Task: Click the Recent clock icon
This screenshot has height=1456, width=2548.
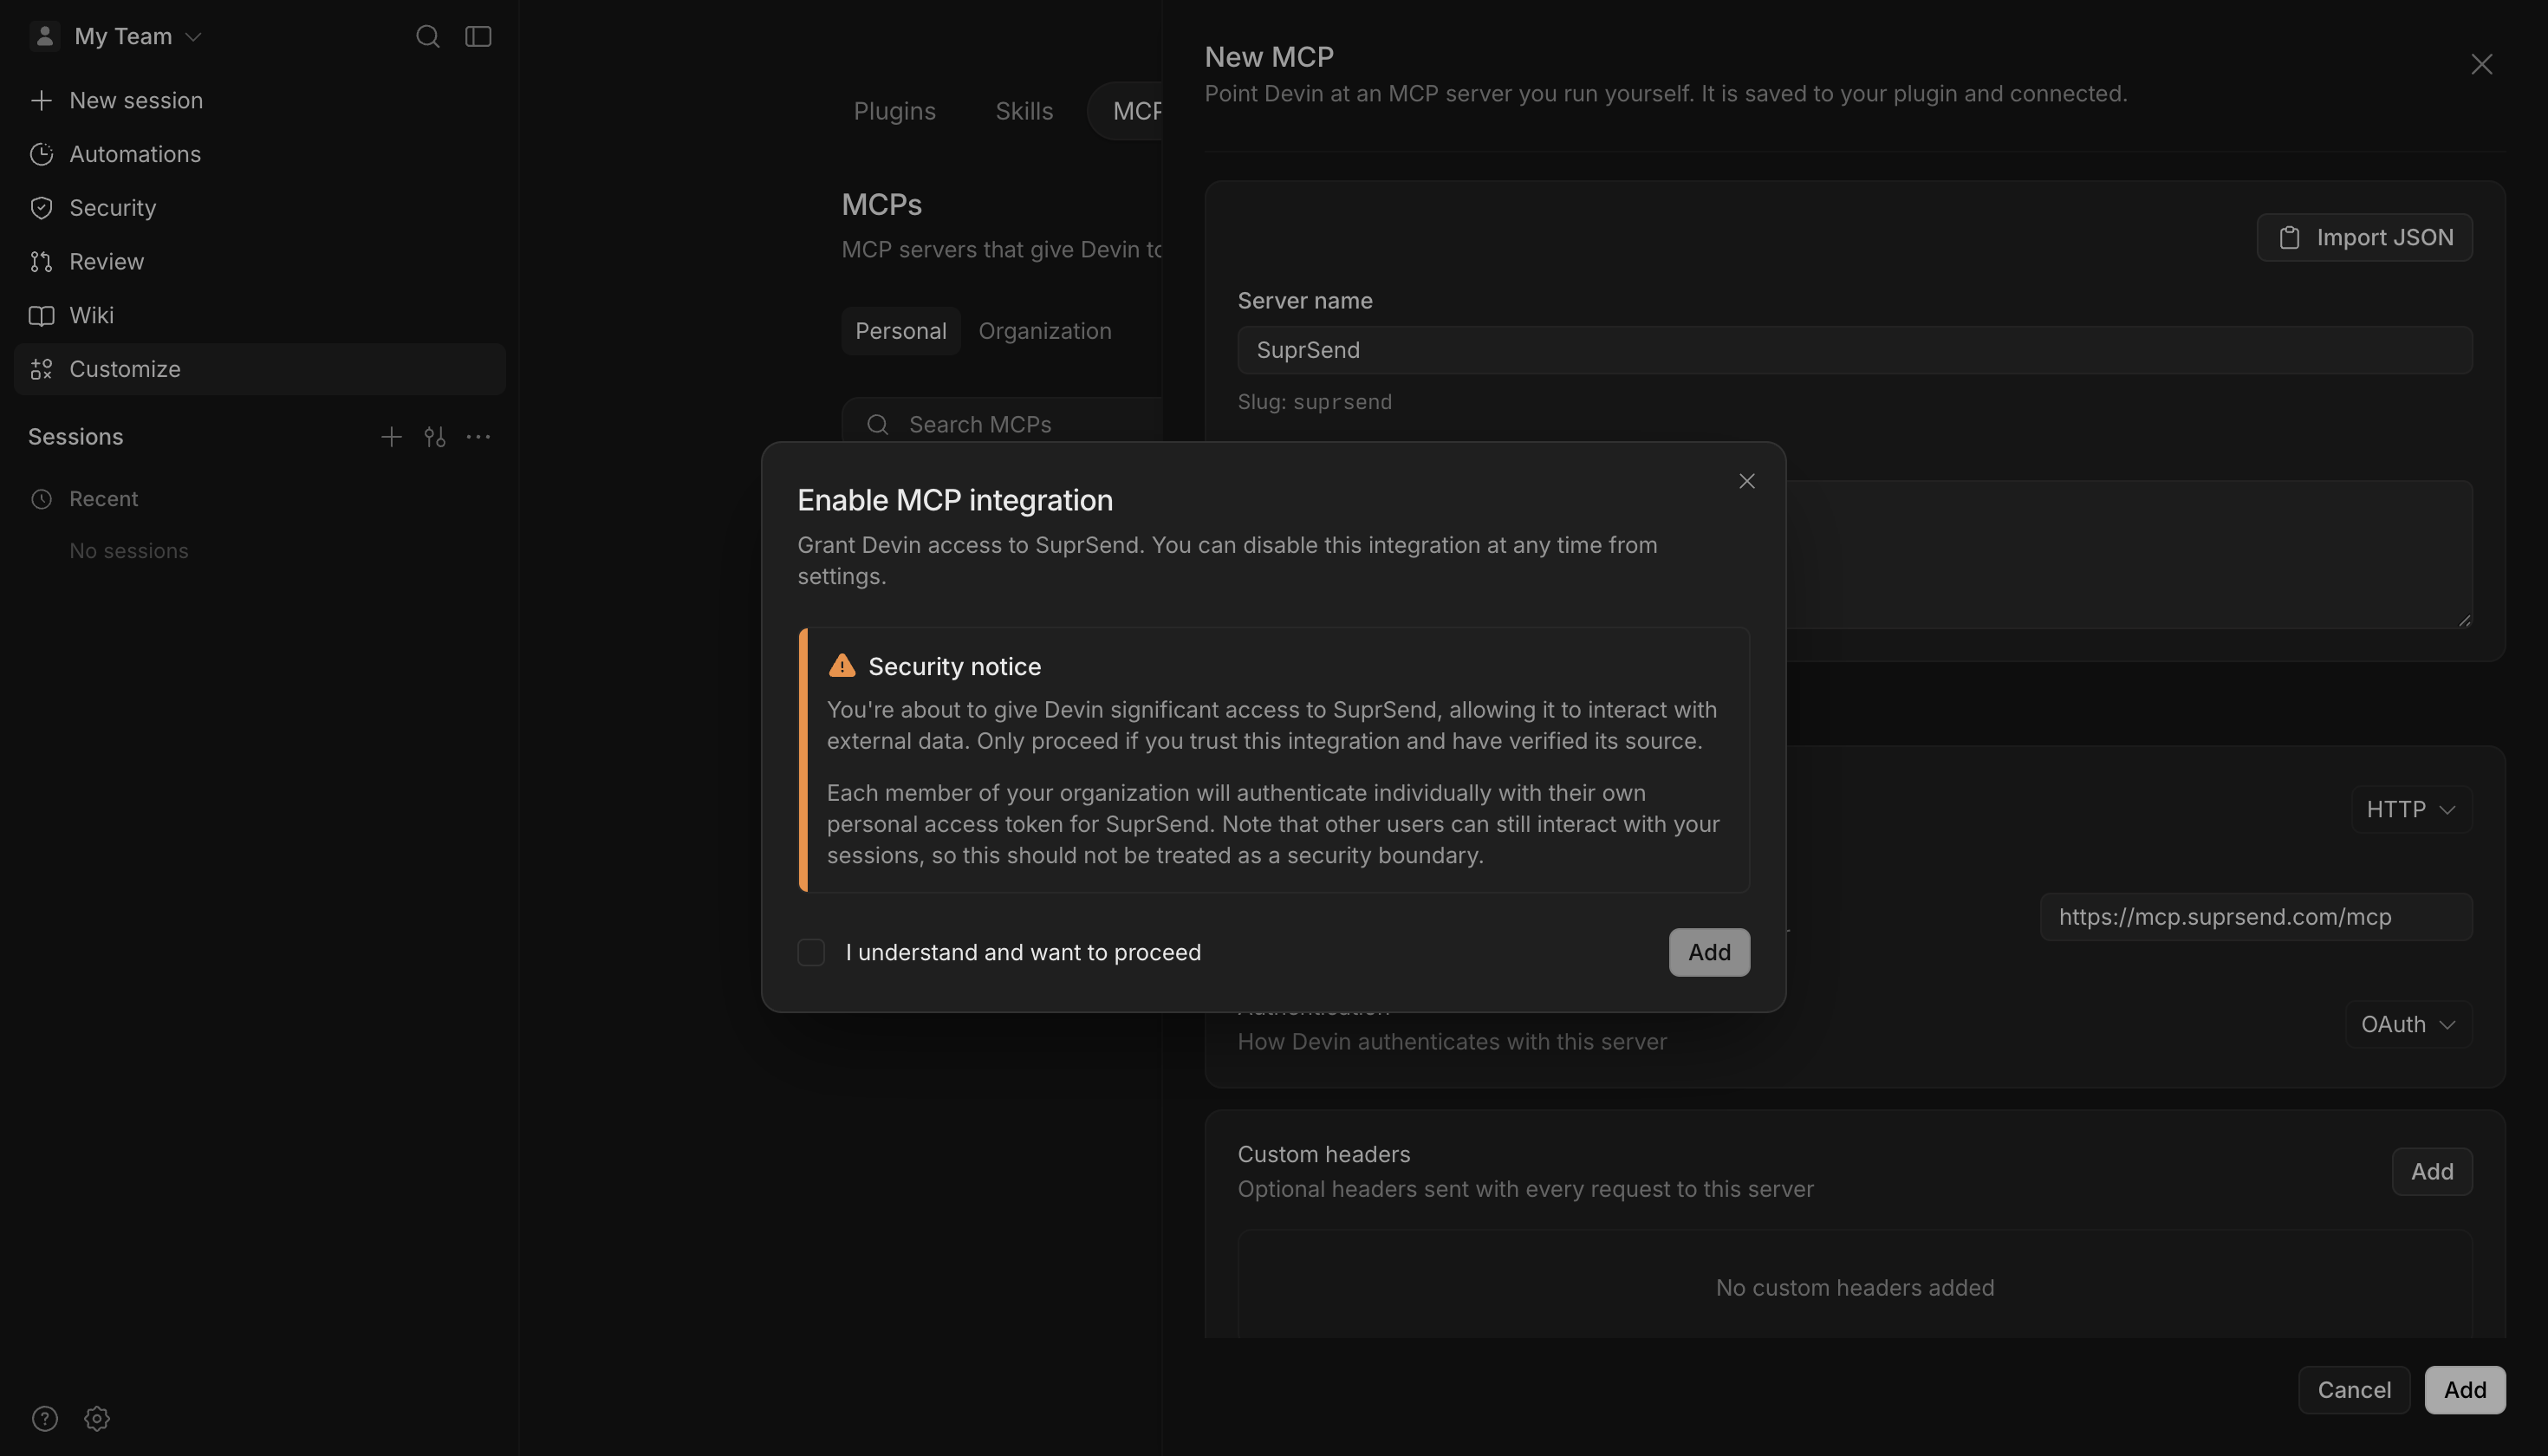Action: tap(41, 499)
